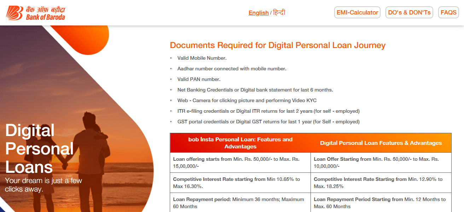This screenshot has height=212, width=464.
Task: Click the cell with Max. Rs. 15,00,000/-
Action: (x=240, y=163)
